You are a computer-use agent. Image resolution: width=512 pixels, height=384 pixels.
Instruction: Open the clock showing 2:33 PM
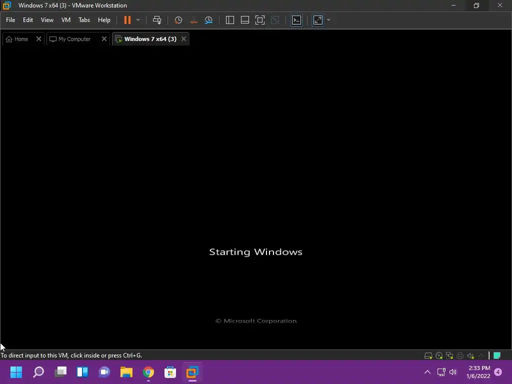(x=478, y=372)
